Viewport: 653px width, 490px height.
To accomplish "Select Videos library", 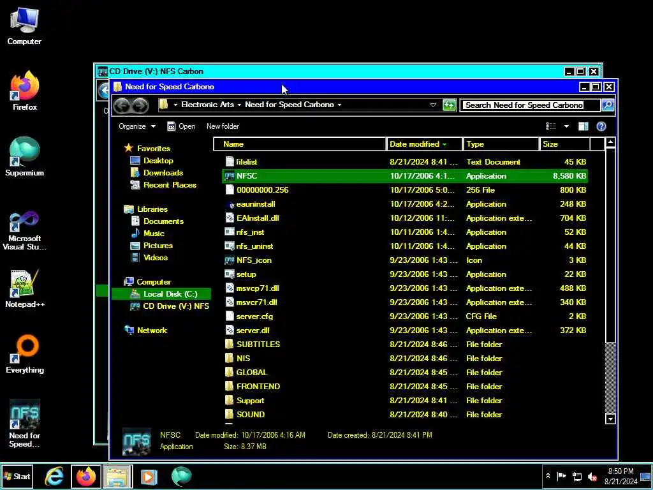I will (149, 258).
